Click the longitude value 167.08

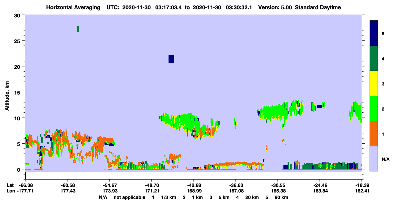tap(236, 191)
